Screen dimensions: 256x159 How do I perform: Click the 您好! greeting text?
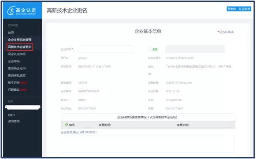11,115
